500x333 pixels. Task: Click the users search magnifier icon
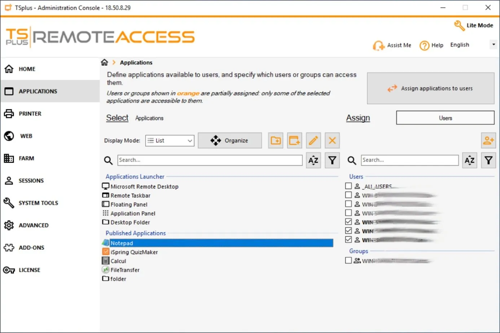click(352, 161)
